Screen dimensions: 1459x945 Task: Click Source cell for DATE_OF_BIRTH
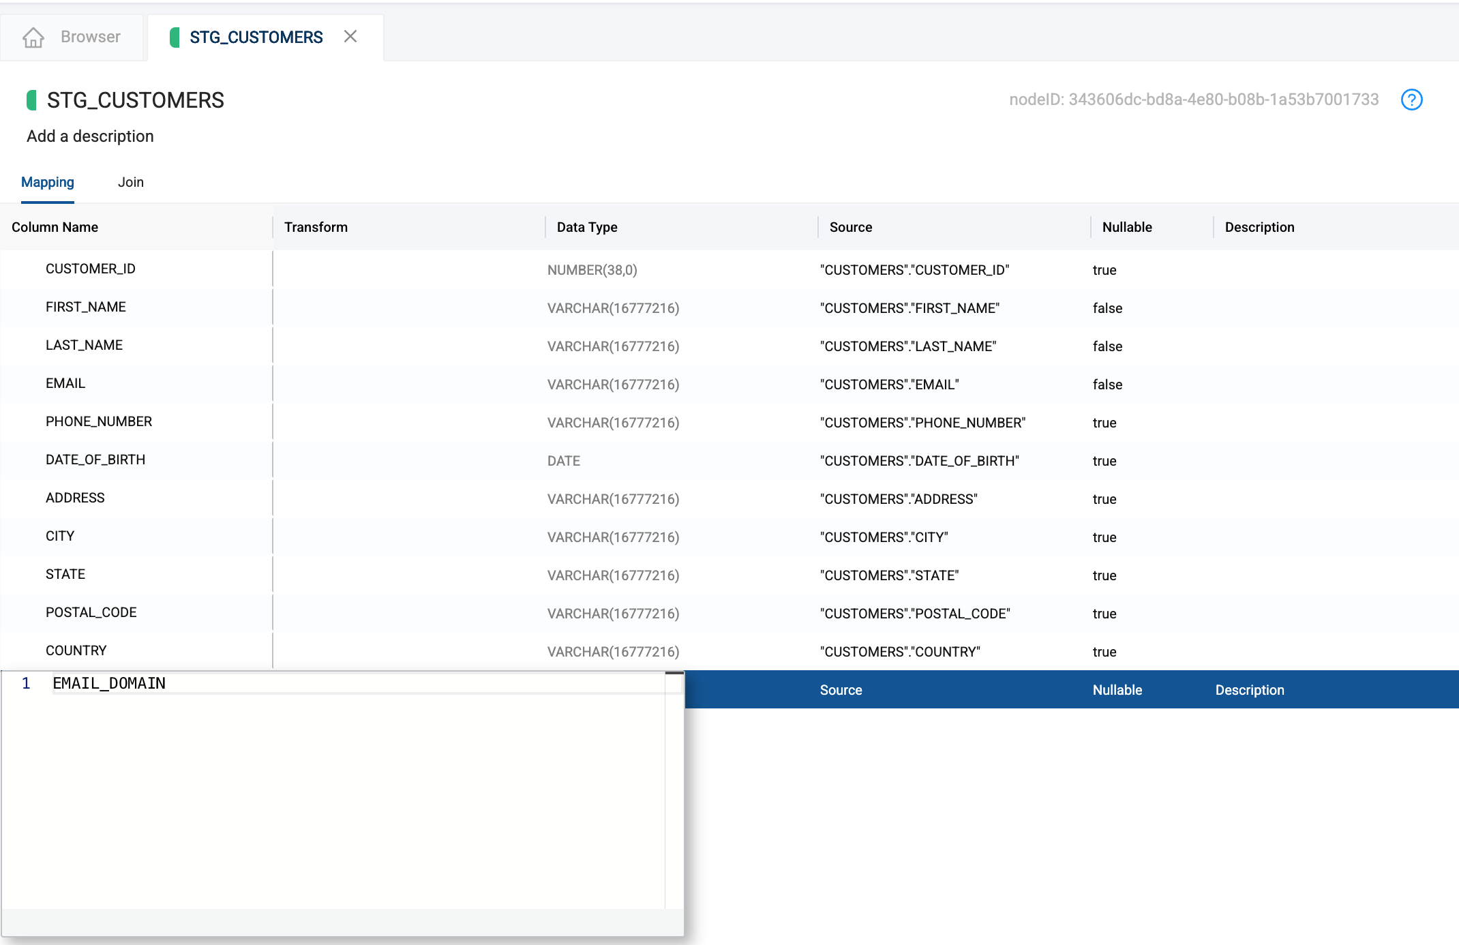919,461
